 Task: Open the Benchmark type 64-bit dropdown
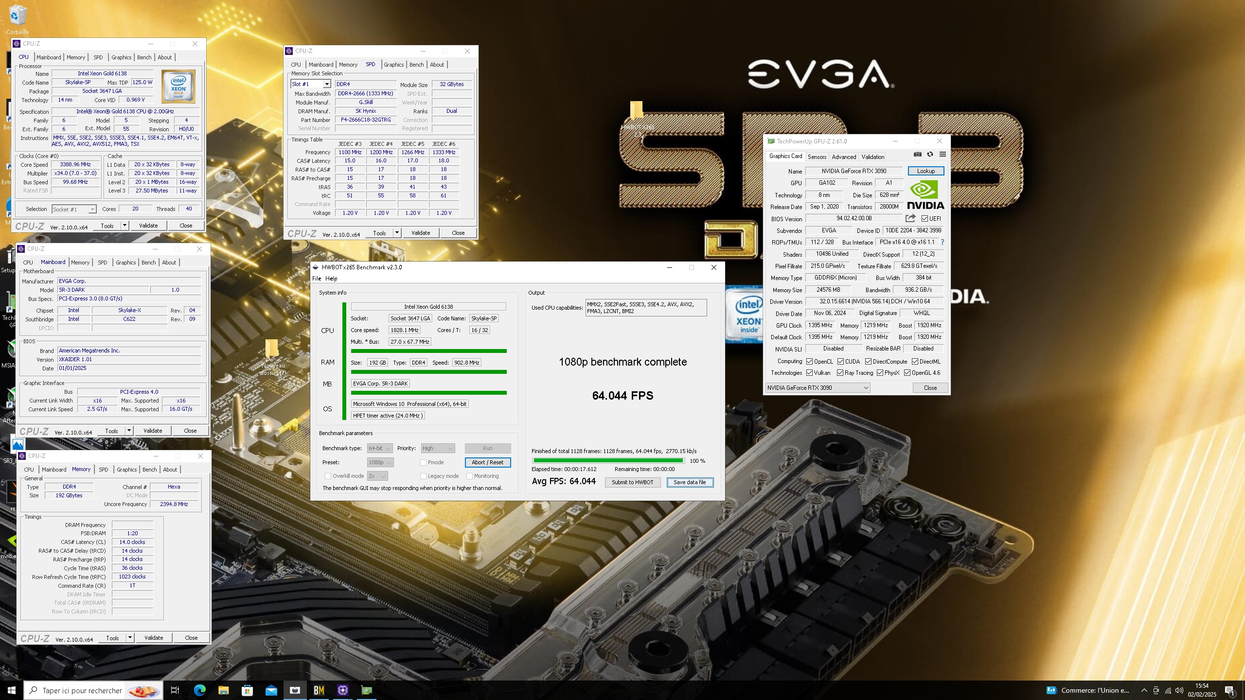pyautogui.click(x=380, y=448)
